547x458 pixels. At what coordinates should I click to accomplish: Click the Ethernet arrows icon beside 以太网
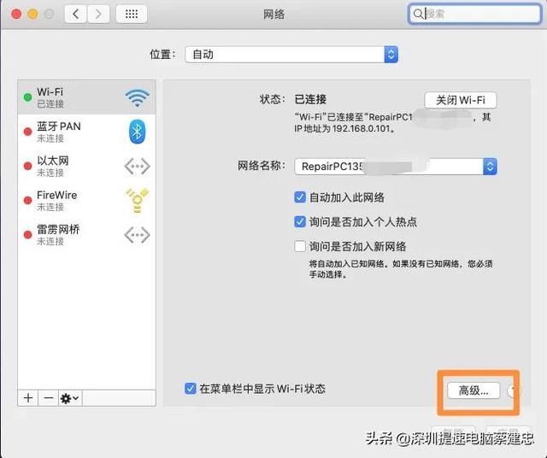(x=137, y=166)
